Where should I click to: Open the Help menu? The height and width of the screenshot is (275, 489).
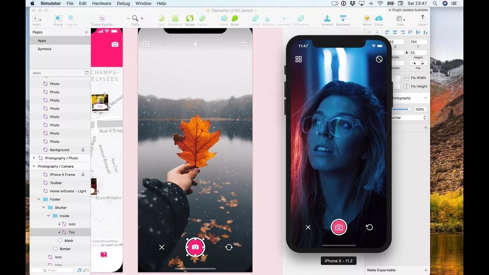coord(162,3)
